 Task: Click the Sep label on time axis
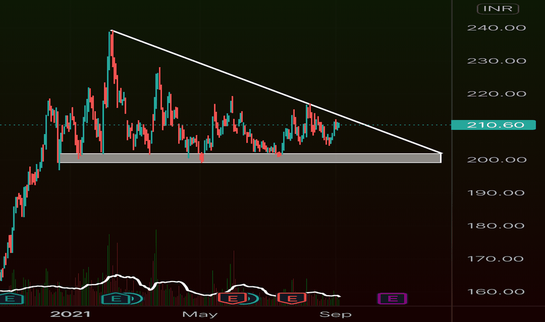[336, 314]
